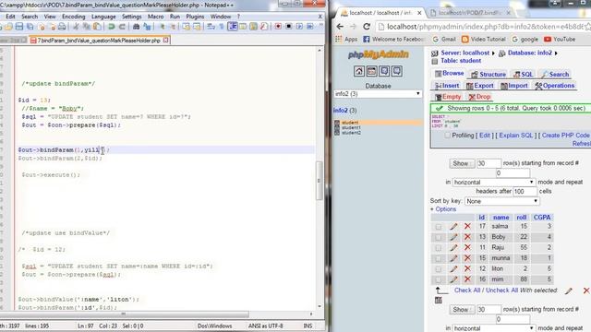This screenshot has width=591, height=332.
Task: Check the munna row checkbox
Action: point(438,258)
